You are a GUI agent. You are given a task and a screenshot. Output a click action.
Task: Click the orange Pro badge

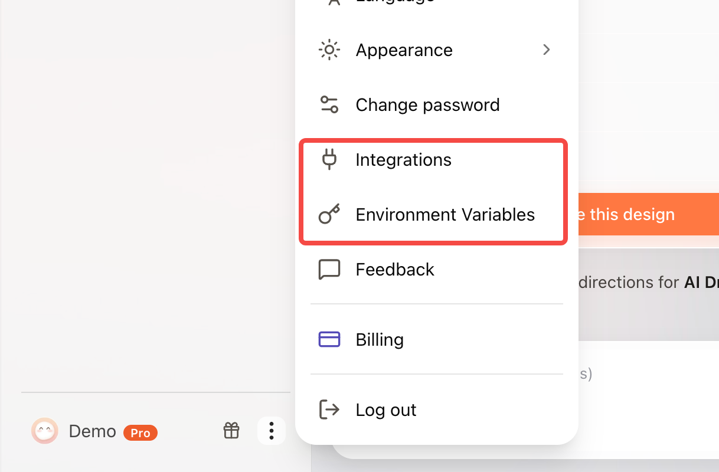pos(140,433)
